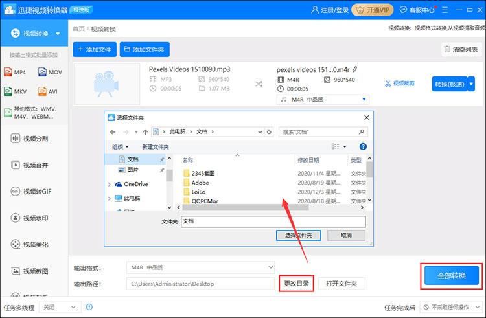Click the 全部转换 button
Viewport: 486px width, 318px height.
452,275
